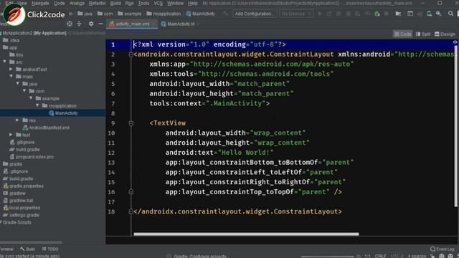The height and width of the screenshot is (258, 459).
Task: Click the Run app play icon
Action: [320, 14]
